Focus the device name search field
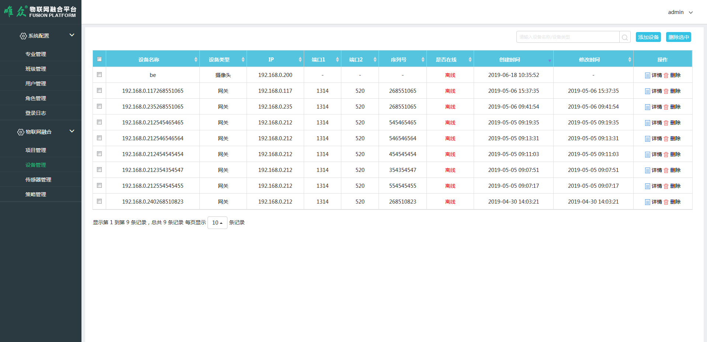Viewport: 707px width, 342px height. 568,37
